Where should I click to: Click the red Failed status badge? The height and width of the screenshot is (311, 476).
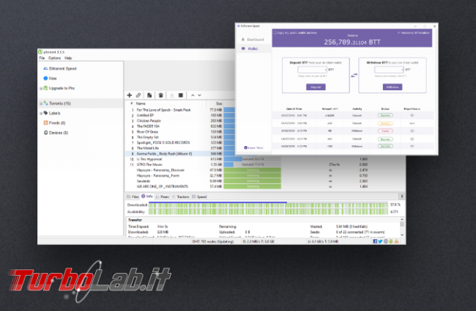pyautogui.click(x=385, y=131)
